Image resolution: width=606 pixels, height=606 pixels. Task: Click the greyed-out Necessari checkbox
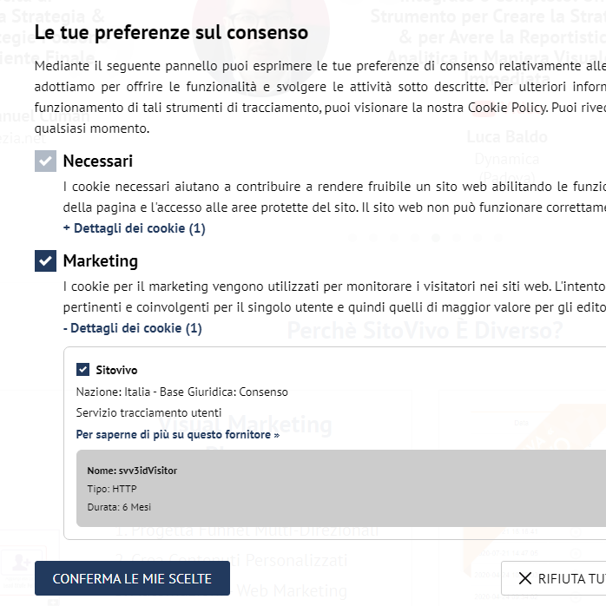pos(45,161)
